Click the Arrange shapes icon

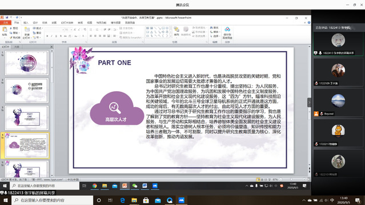coord(177,30)
